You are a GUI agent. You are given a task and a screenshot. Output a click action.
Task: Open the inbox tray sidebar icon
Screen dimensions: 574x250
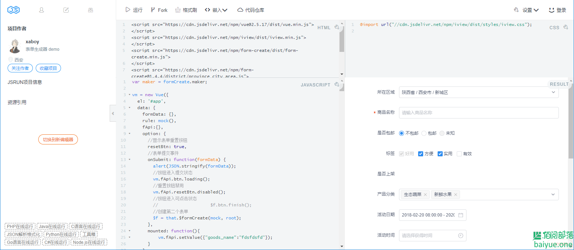pos(91,10)
